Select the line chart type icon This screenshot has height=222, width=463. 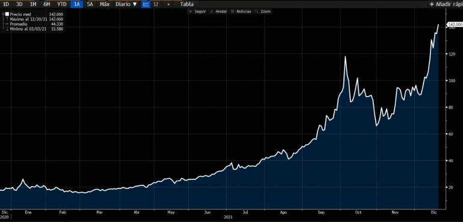coord(146,4)
